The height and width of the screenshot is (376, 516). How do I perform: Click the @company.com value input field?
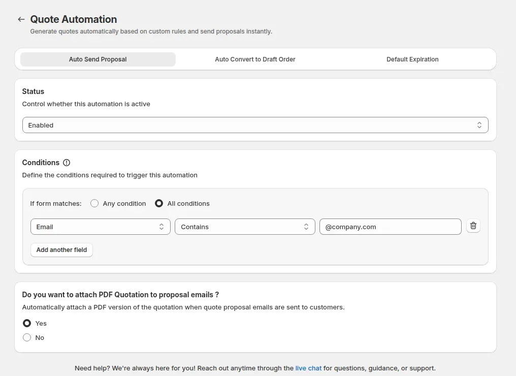(390, 227)
